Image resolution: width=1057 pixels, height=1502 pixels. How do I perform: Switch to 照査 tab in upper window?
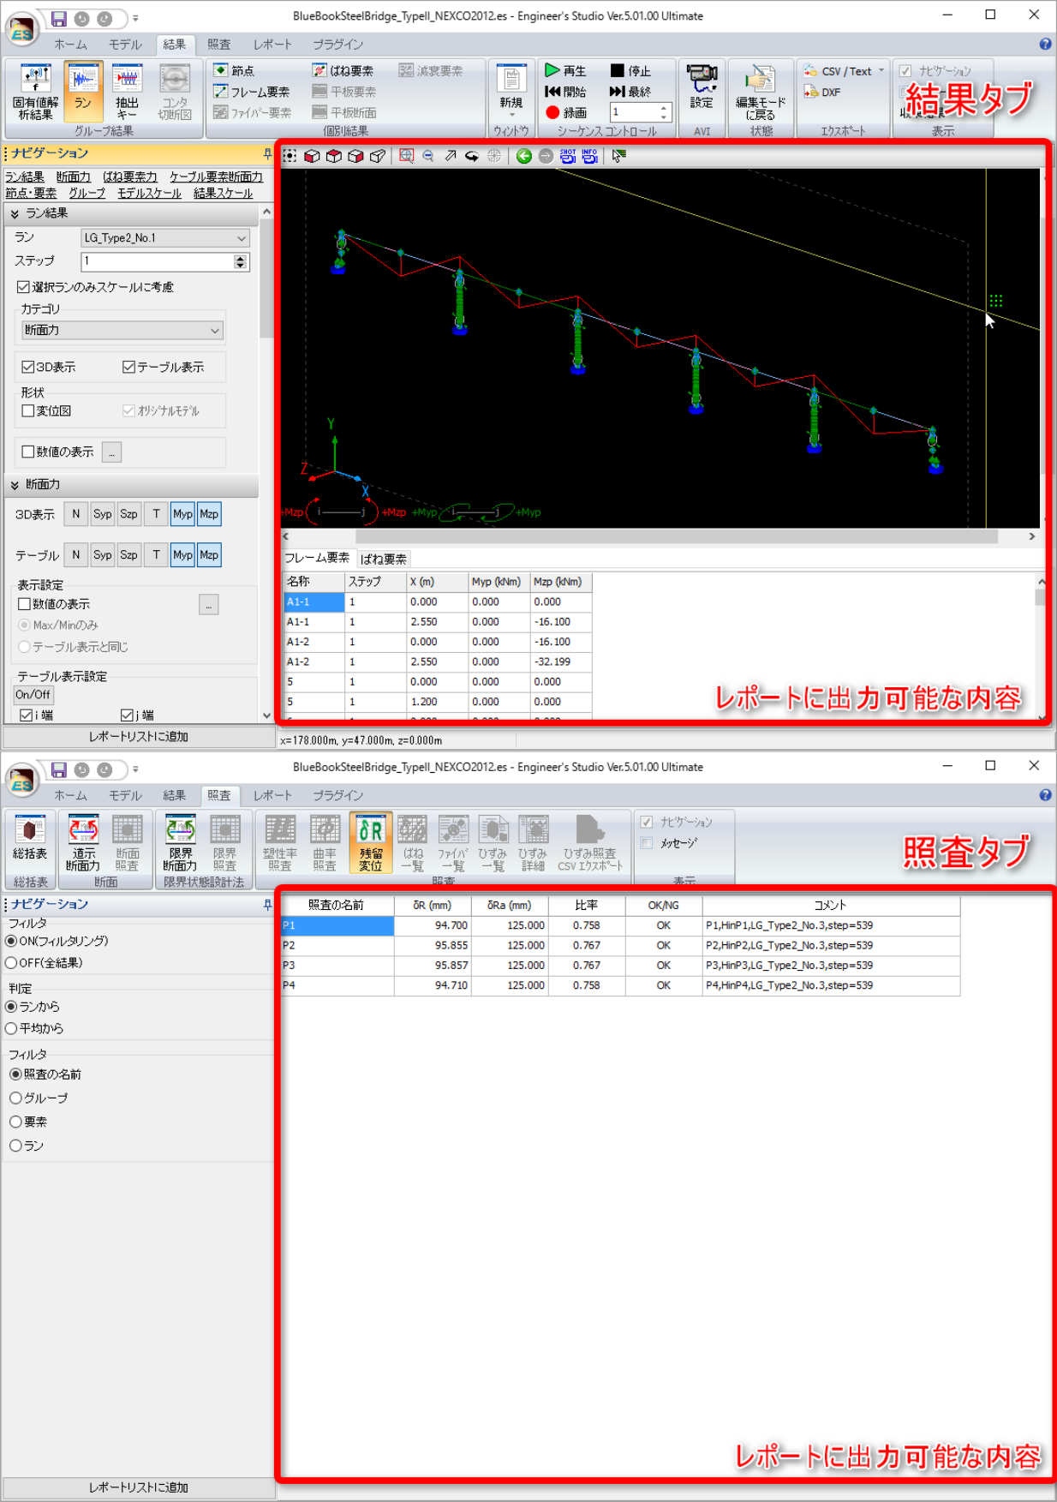[218, 45]
